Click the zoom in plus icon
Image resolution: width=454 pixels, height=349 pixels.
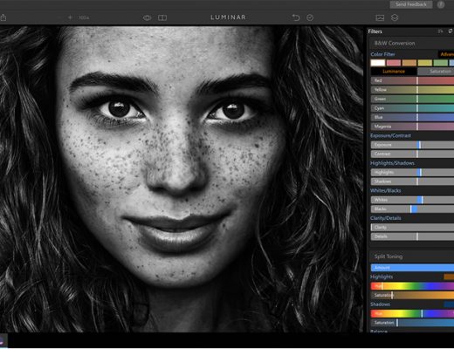coord(70,17)
